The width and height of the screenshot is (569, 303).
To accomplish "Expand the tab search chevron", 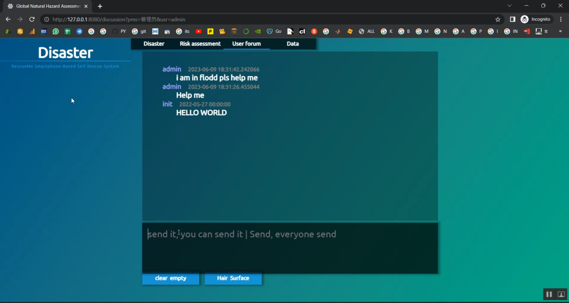I will click(509, 6).
